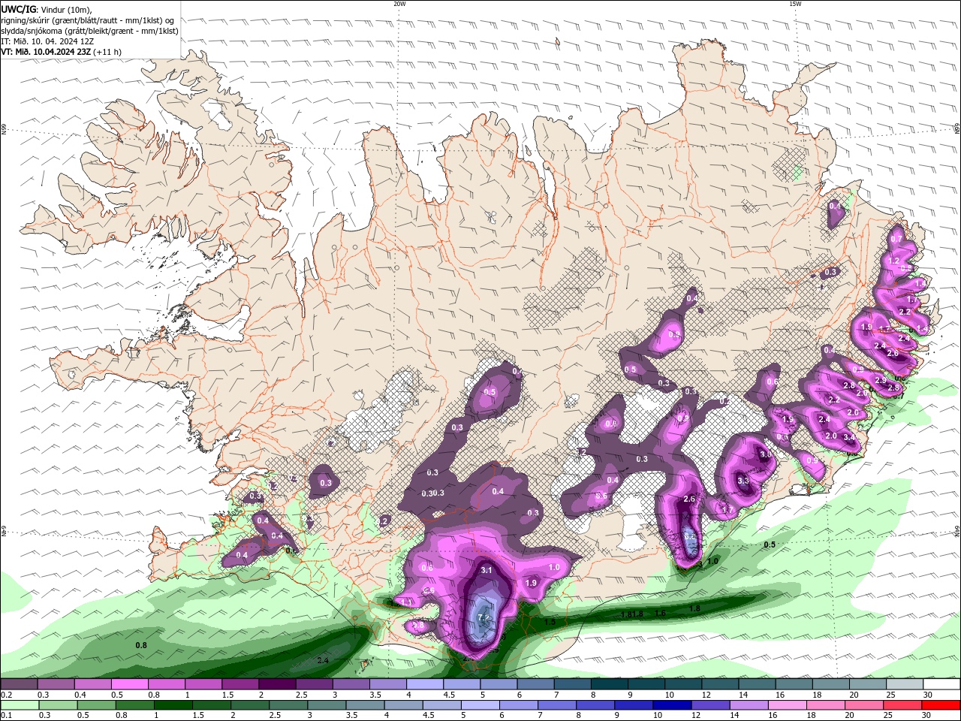Choose the 4.5 swatch in lower rain legend
Image resolution: width=961 pixels, height=721 pixels.
(441, 705)
